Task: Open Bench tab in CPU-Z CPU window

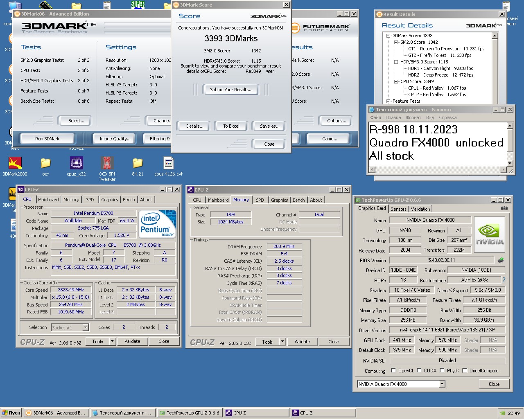Action: [129, 200]
